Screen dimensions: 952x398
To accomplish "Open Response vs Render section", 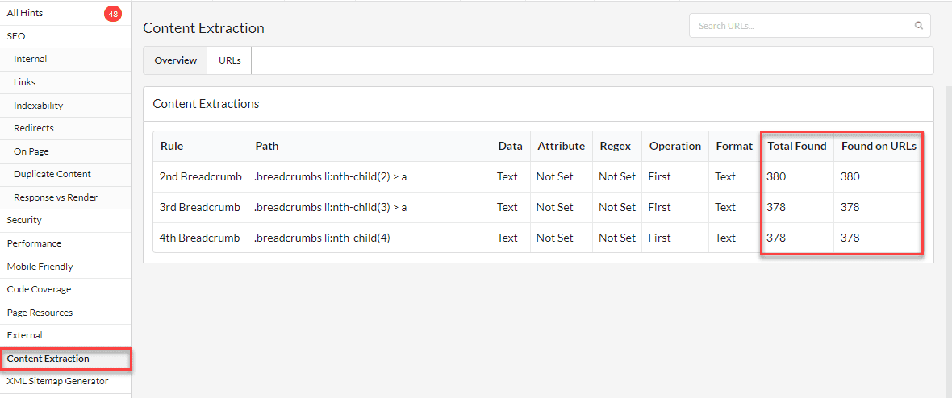I will point(55,197).
